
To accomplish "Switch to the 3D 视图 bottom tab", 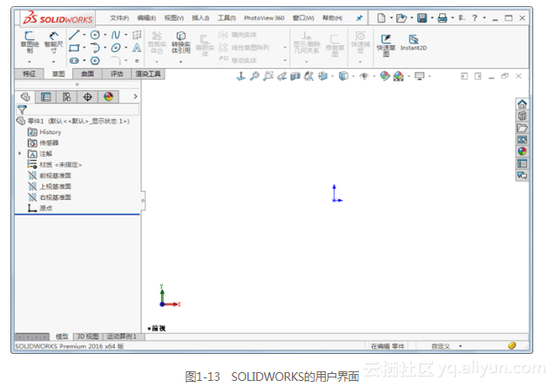I will click(x=88, y=337).
